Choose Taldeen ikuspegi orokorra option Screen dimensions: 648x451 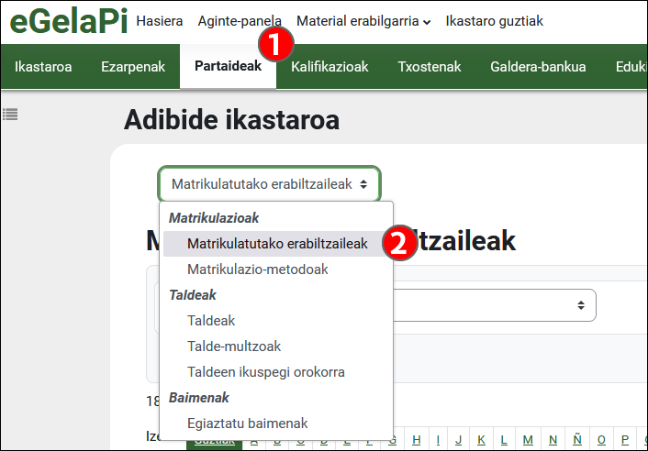[x=265, y=372]
